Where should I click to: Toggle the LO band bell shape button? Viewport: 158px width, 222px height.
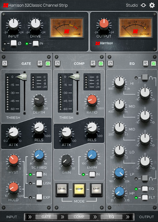click(145, 178)
